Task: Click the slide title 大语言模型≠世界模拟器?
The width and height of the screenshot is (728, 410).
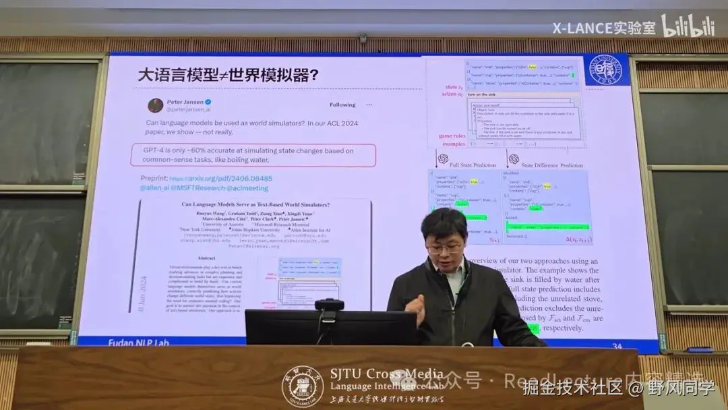Action: click(228, 76)
